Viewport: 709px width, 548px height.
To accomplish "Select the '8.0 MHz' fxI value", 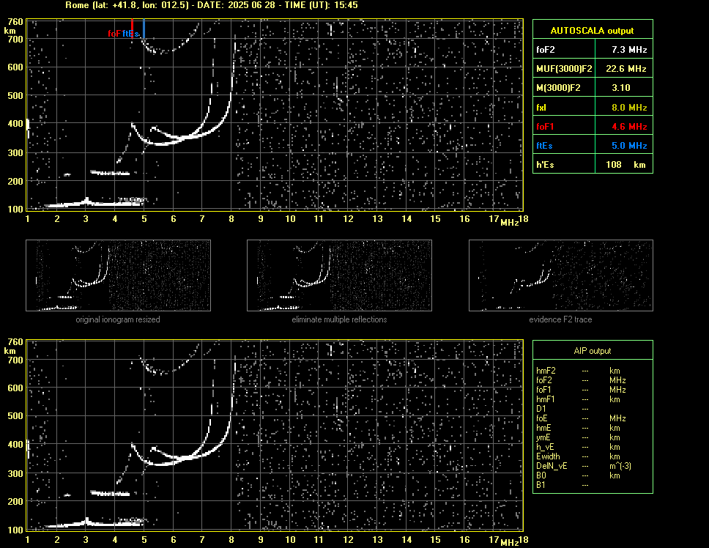I will [629, 108].
